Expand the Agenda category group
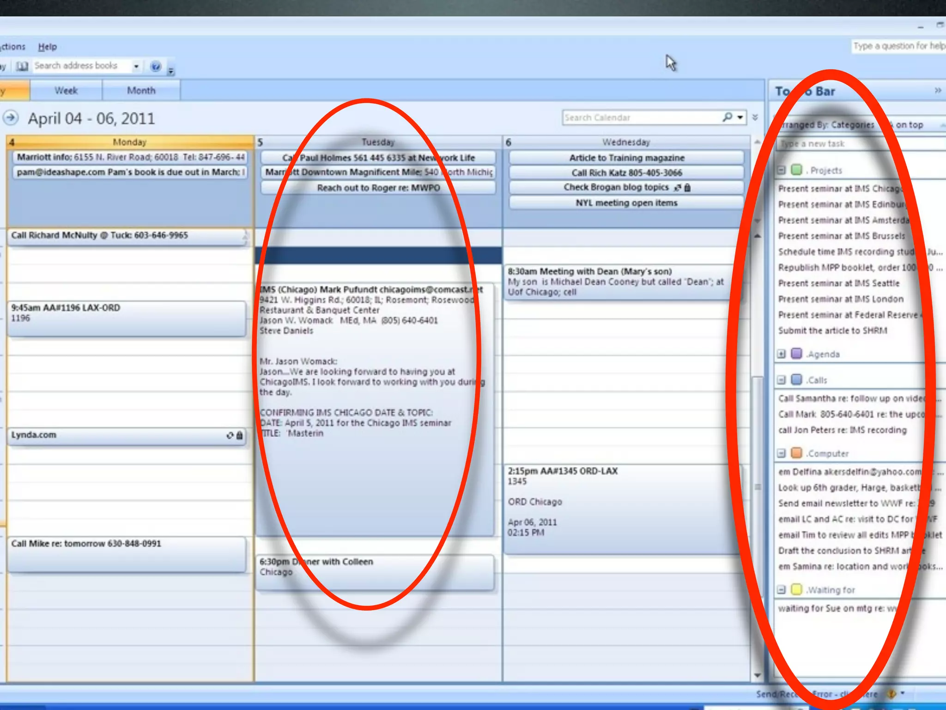This screenshot has width=946, height=710. 781,354
